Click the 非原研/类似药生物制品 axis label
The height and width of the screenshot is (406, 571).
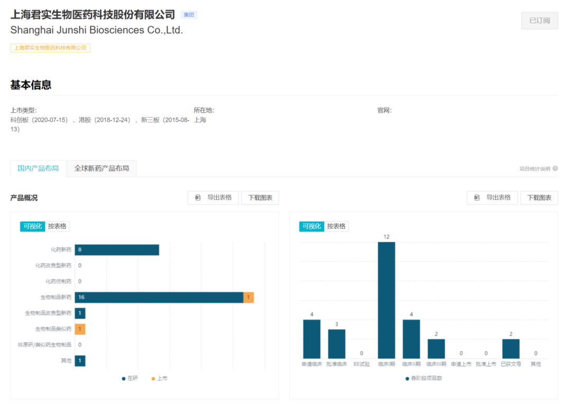(x=44, y=345)
